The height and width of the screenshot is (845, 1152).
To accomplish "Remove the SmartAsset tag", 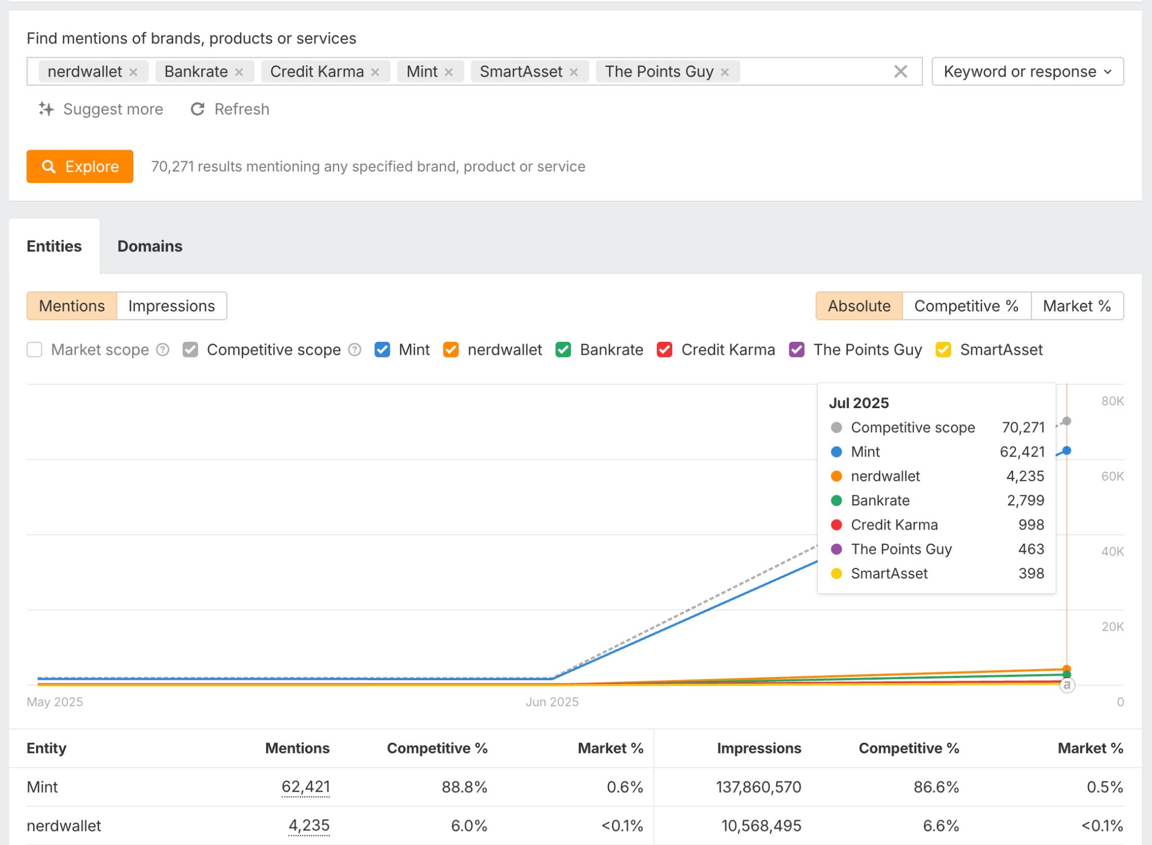I will [574, 71].
